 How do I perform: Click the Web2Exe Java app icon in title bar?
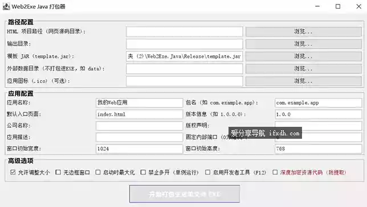click(6, 7)
